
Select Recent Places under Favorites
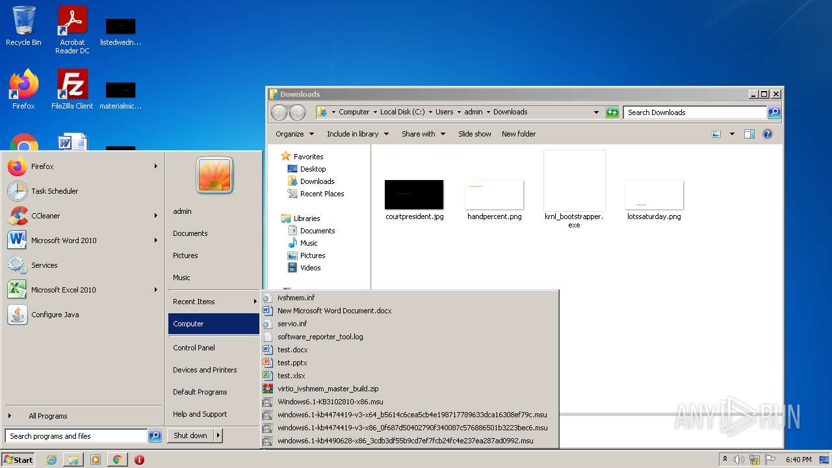pyautogui.click(x=316, y=194)
